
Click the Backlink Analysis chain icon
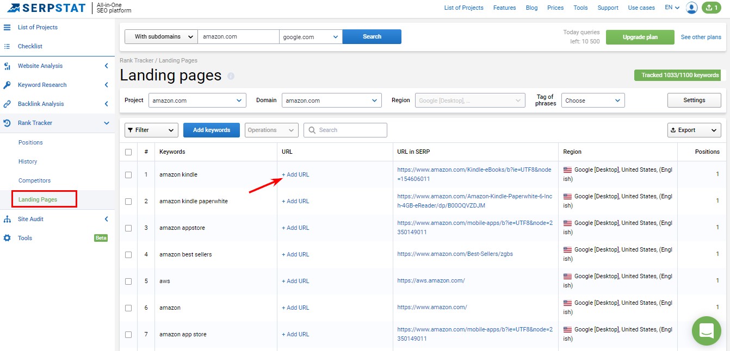click(7, 104)
